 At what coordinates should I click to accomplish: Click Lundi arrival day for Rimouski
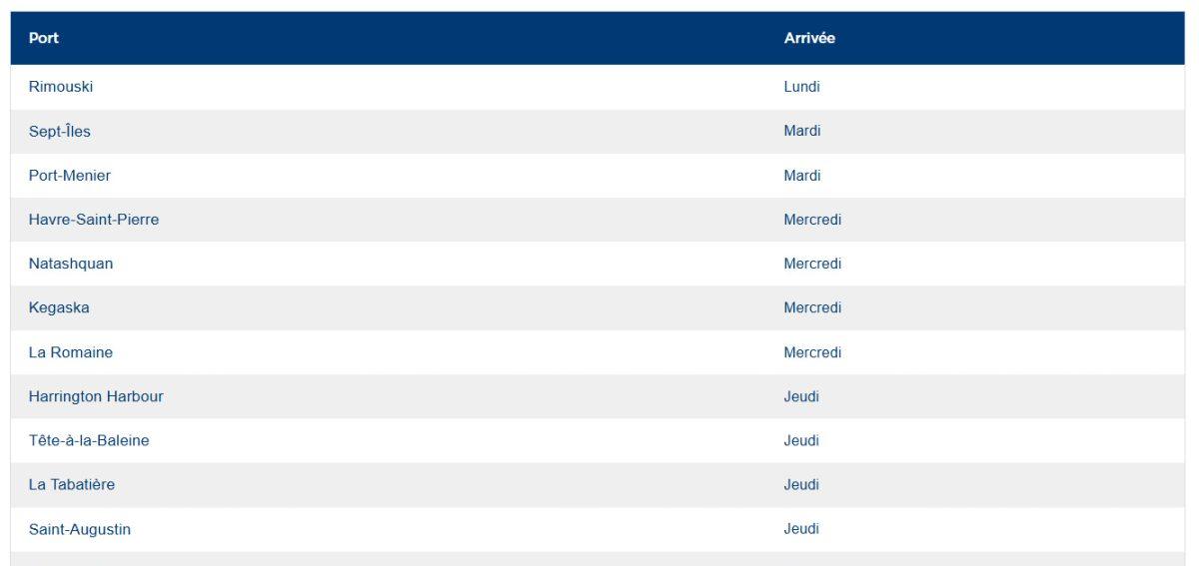tap(802, 87)
